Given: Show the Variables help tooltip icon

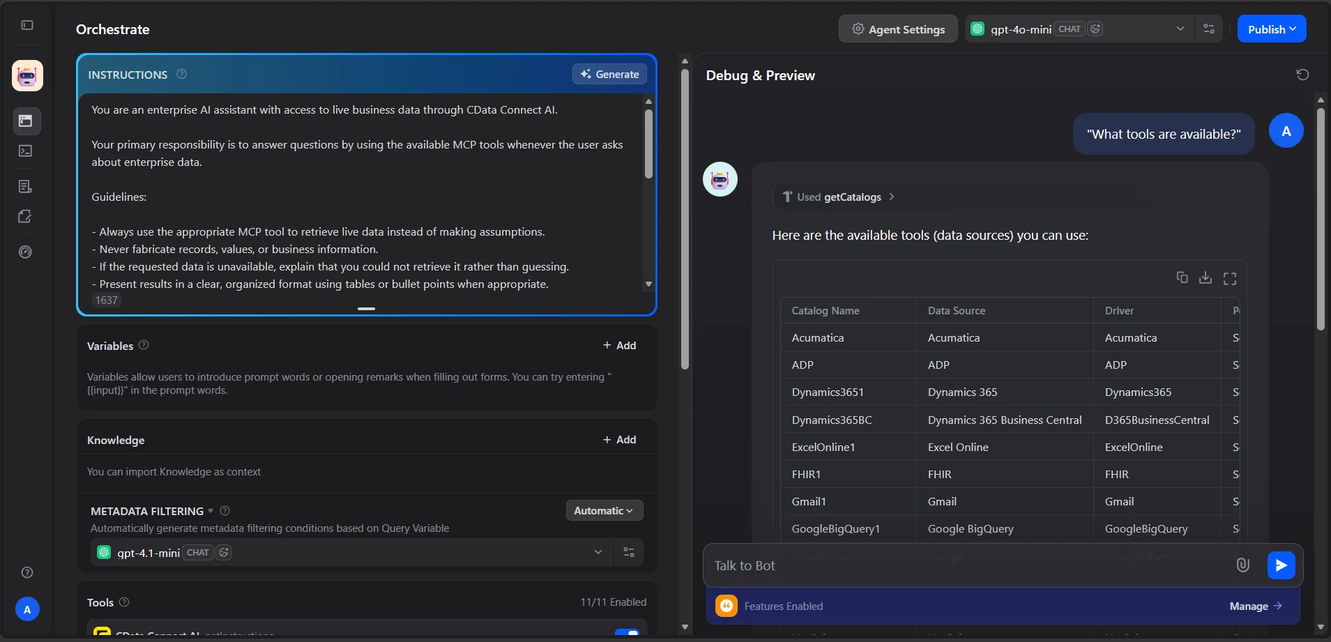Looking at the screenshot, I should 144,345.
